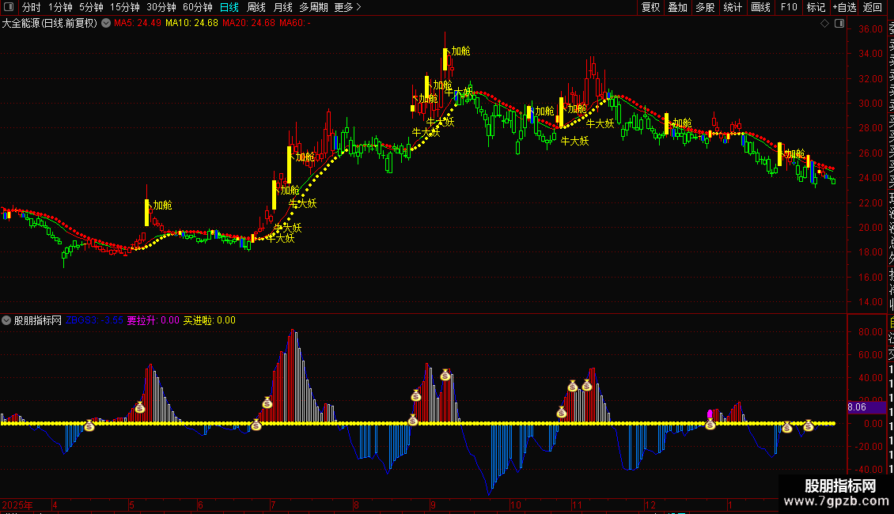The image size is (894, 514).
Task: Click the 复权 button
Action: pyautogui.click(x=650, y=7)
